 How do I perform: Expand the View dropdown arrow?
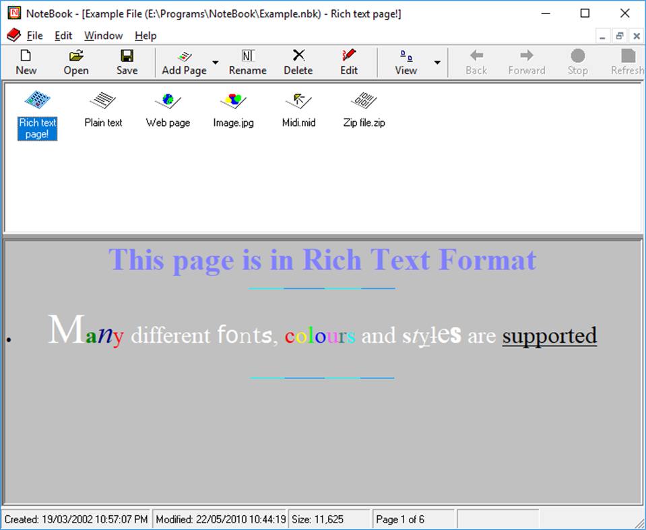(438, 62)
